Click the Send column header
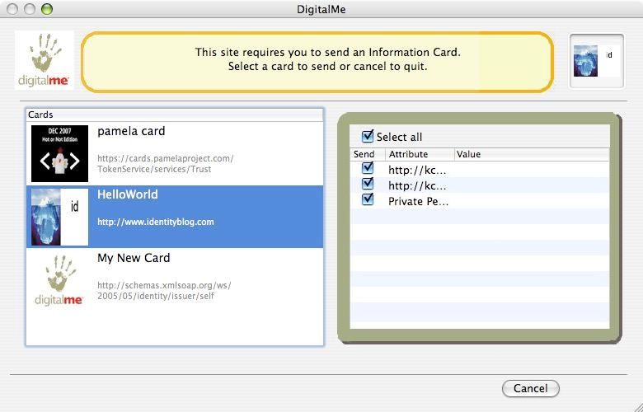This screenshot has width=643, height=412. [364, 154]
